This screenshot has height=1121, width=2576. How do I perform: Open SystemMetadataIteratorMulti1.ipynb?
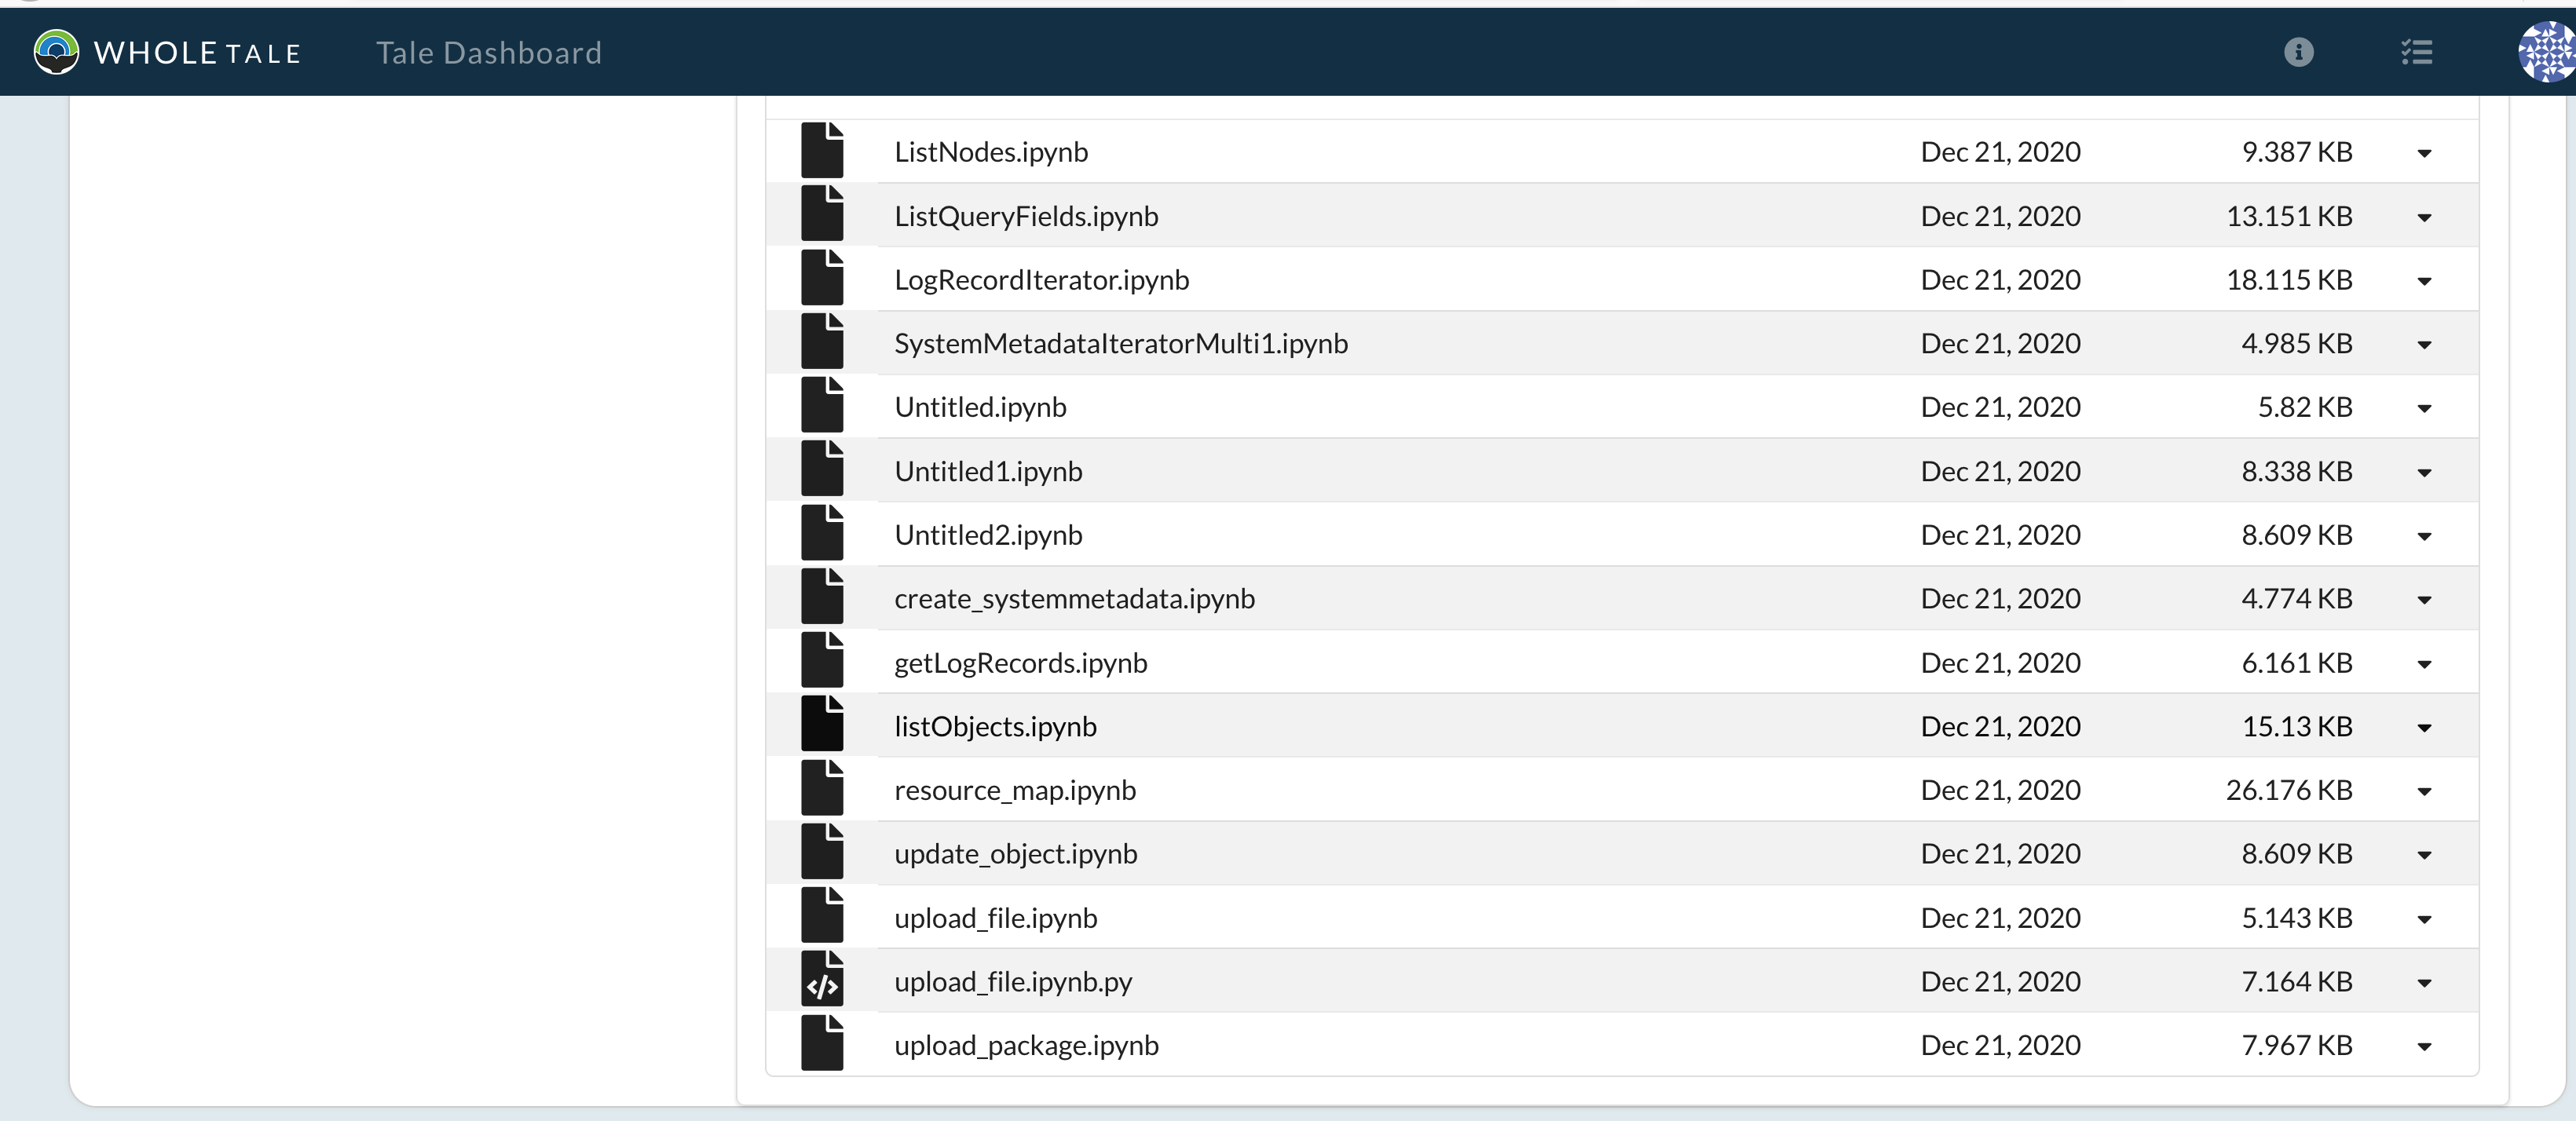tap(1120, 343)
